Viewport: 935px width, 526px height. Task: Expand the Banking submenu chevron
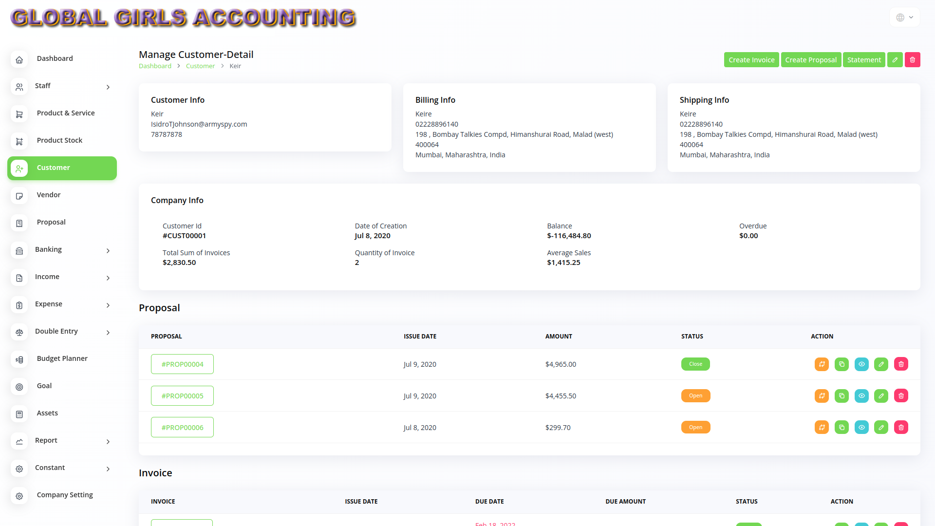point(108,251)
